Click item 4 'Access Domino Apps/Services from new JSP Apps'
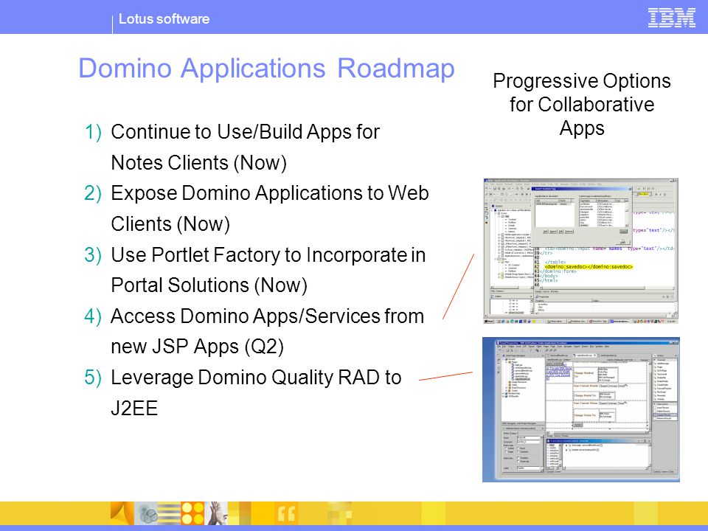This screenshot has height=531, width=708. [254, 331]
